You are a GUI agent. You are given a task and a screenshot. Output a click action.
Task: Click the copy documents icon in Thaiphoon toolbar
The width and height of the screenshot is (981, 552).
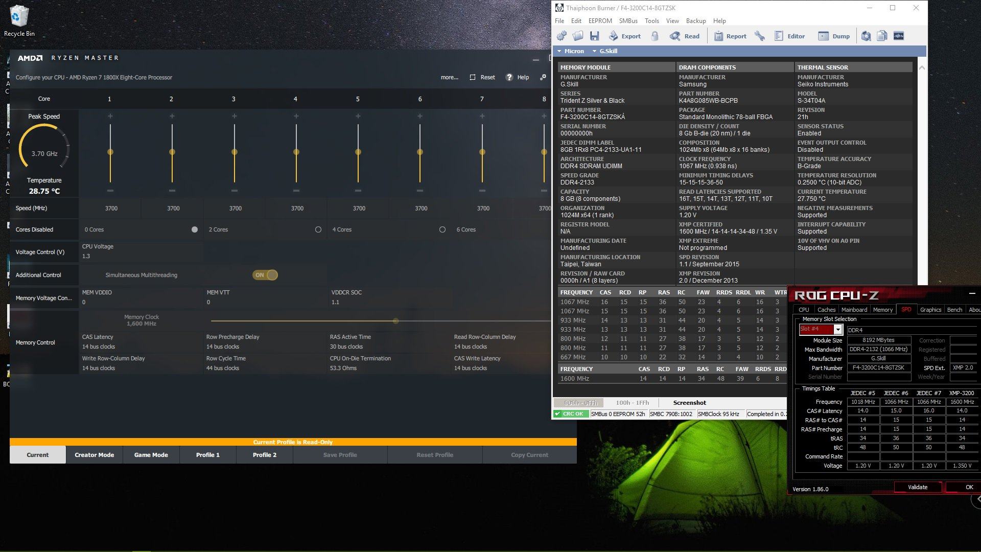[x=882, y=36]
